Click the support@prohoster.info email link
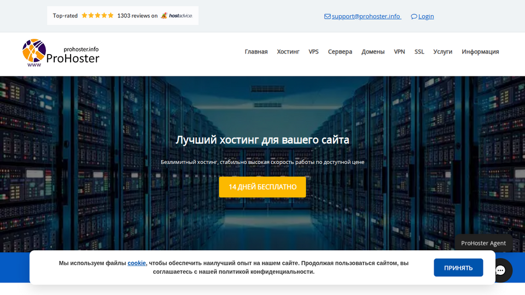The width and height of the screenshot is (525, 295). [366, 16]
